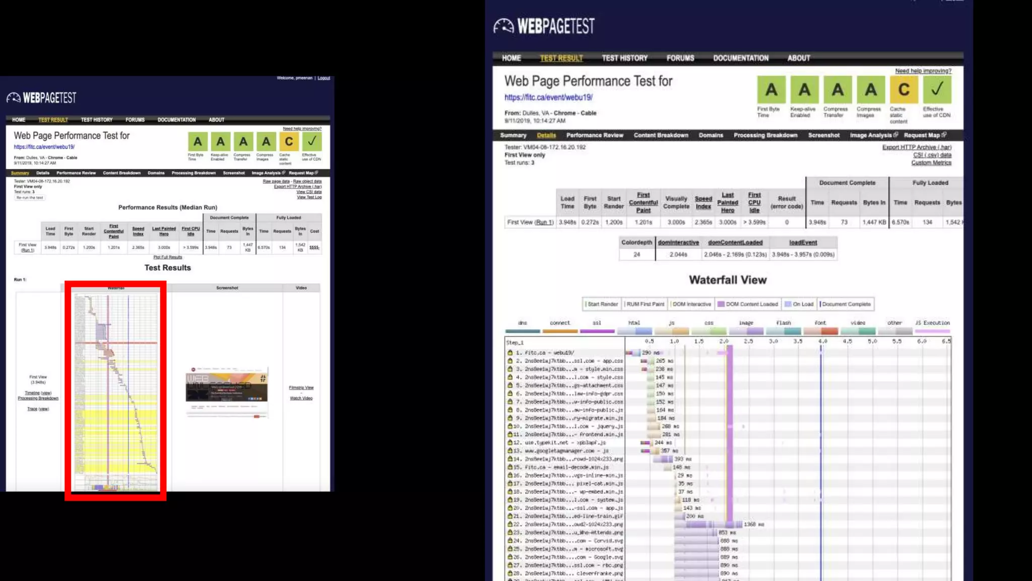Click the Logout link

(324, 78)
